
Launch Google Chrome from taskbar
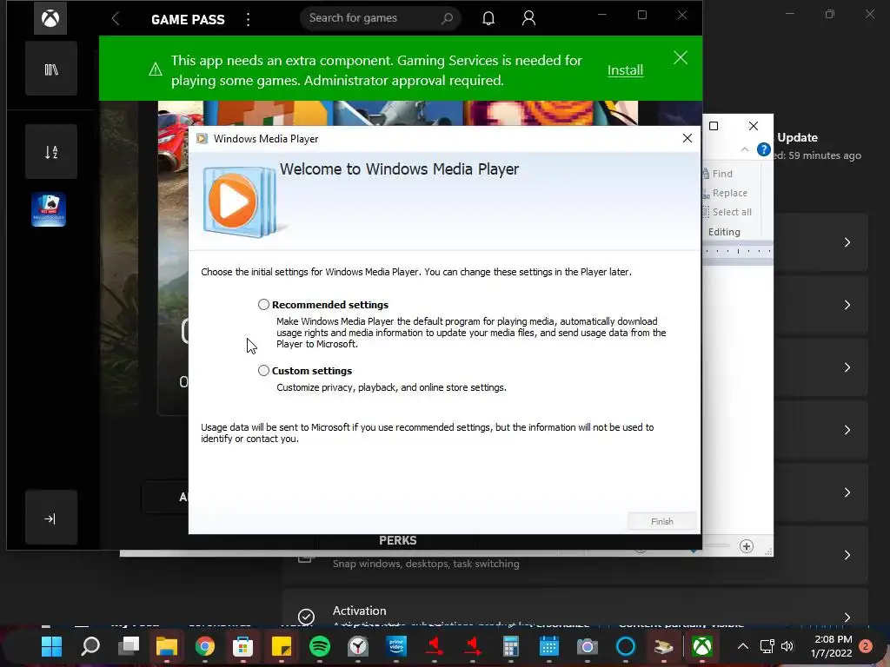tap(205, 646)
